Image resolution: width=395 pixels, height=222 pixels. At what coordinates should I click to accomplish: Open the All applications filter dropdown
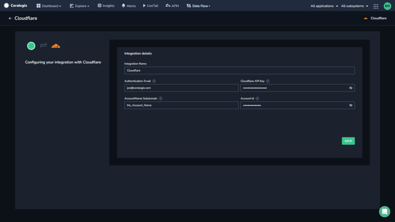(324, 6)
